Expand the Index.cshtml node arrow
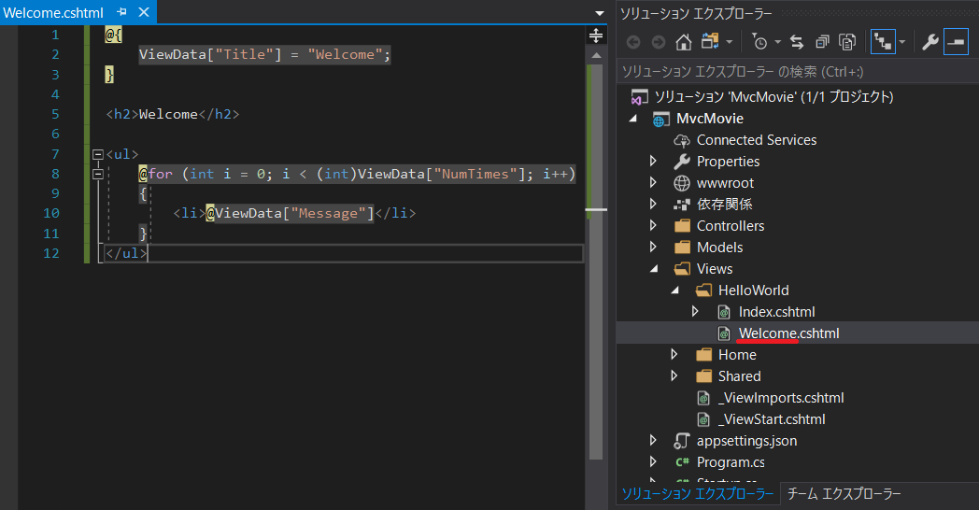The width and height of the screenshot is (979, 510). click(695, 311)
